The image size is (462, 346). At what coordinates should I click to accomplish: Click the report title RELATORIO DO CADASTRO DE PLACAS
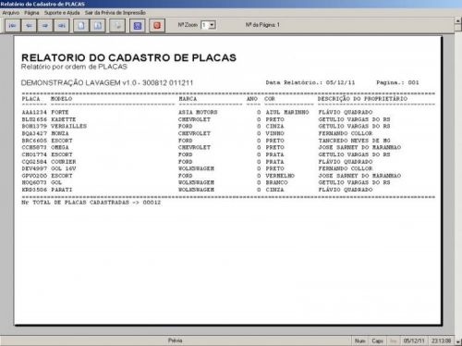[x=128, y=57]
